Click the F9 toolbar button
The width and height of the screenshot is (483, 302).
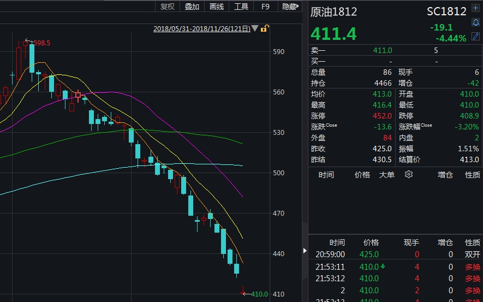coord(265,7)
